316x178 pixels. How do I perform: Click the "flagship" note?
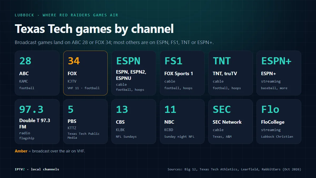[x=27, y=138]
